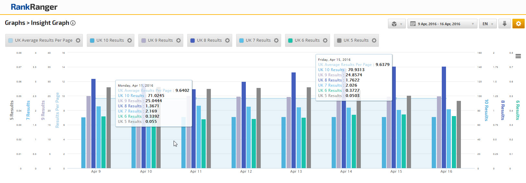This screenshot has height=183, width=526.
Task: Toggle the UK 6 Results series
Action: click(307, 40)
